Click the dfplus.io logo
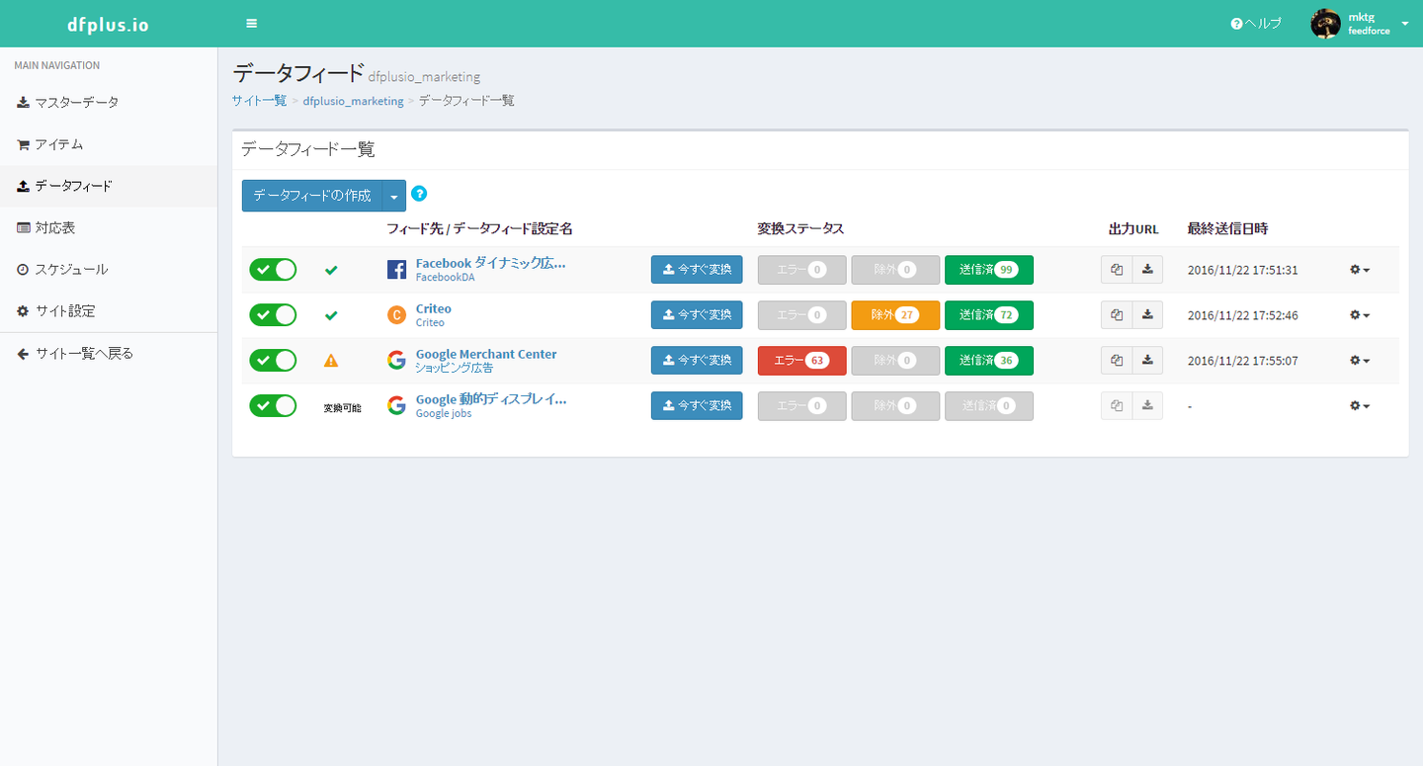1423x766 pixels. tap(109, 24)
